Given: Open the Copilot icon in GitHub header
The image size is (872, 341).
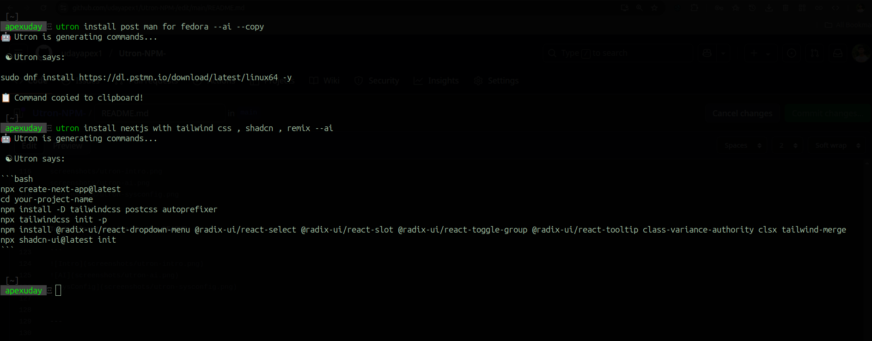Looking at the screenshot, I should pyautogui.click(x=707, y=53).
